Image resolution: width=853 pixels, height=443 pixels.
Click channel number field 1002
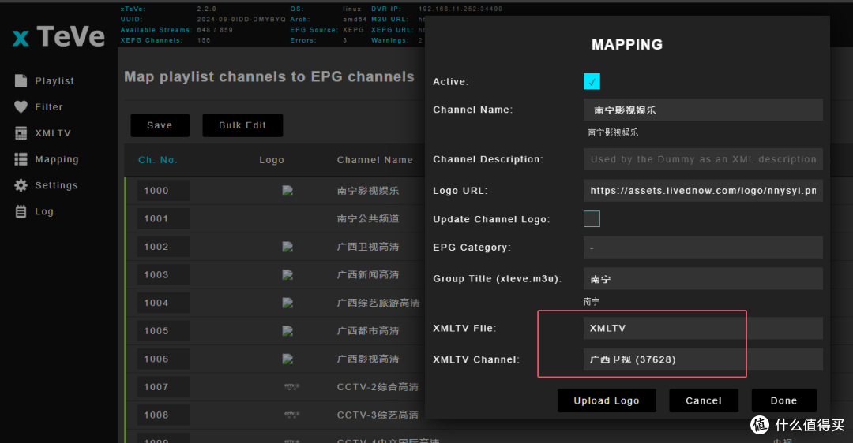coord(163,247)
